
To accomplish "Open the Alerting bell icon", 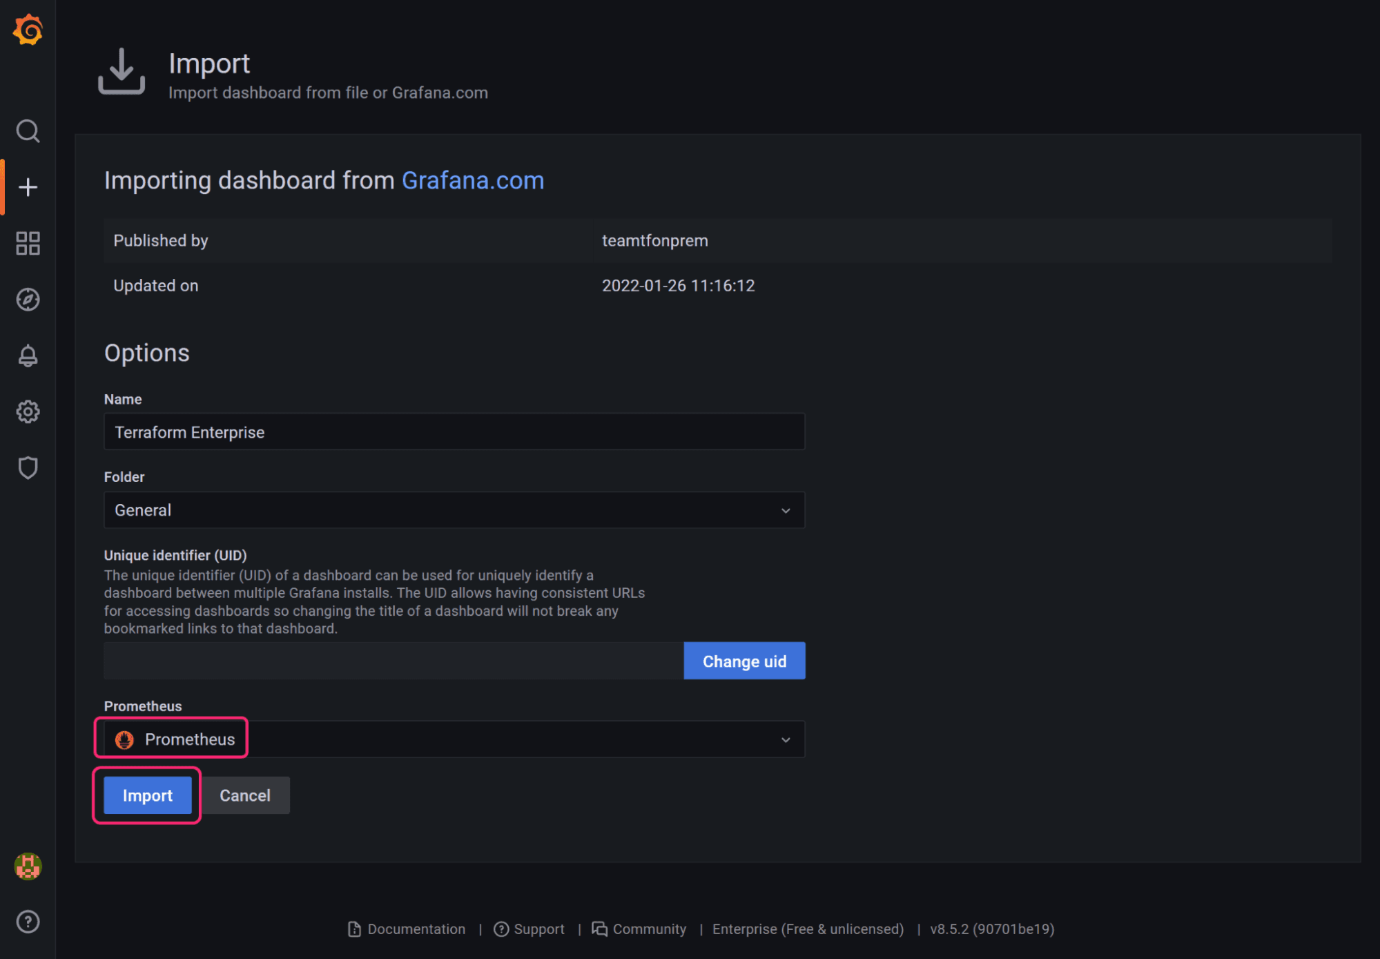I will click(28, 355).
